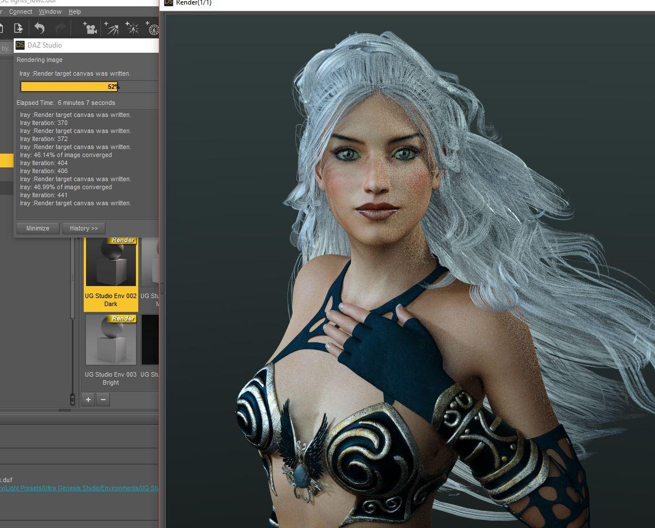Select UG Studio Env 003 Bright preset

click(x=111, y=351)
